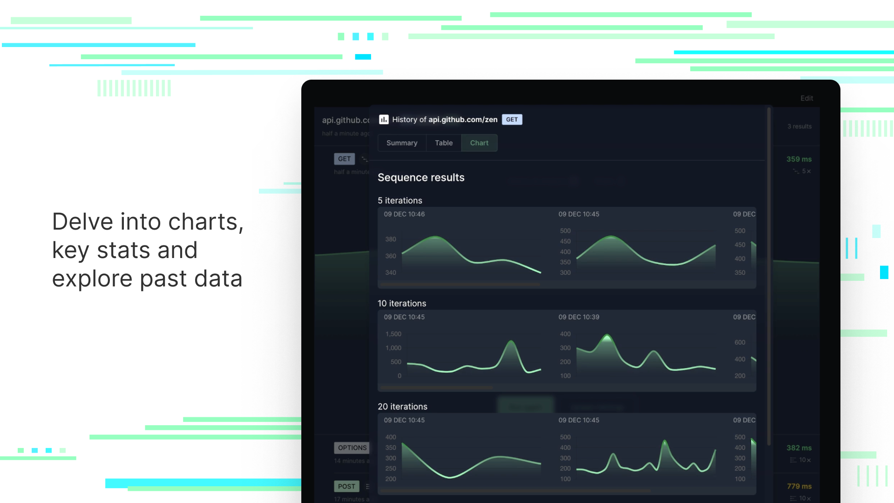Click the sequence icon beside 10× under 779 ms
The height and width of the screenshot is (503, 894).
793,498
